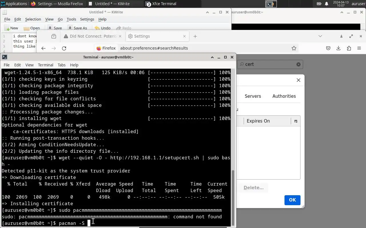This screenshot has width=366, height=228.
Task: Switch to Authorities tab in Certificate Manager
Action: click(x=284, y=96)
